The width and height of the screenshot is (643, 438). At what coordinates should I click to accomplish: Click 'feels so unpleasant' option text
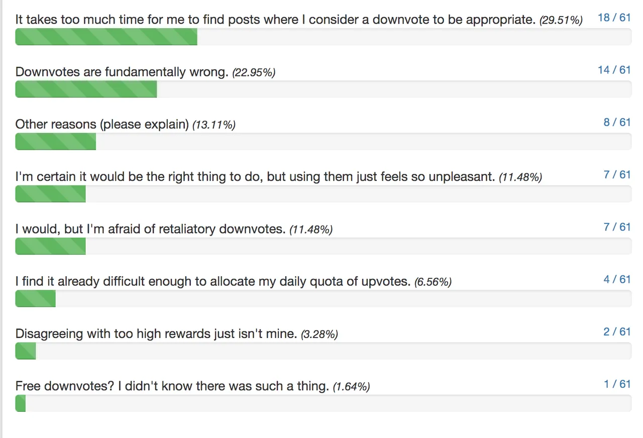pyautogui.click(x=255, y=177)
